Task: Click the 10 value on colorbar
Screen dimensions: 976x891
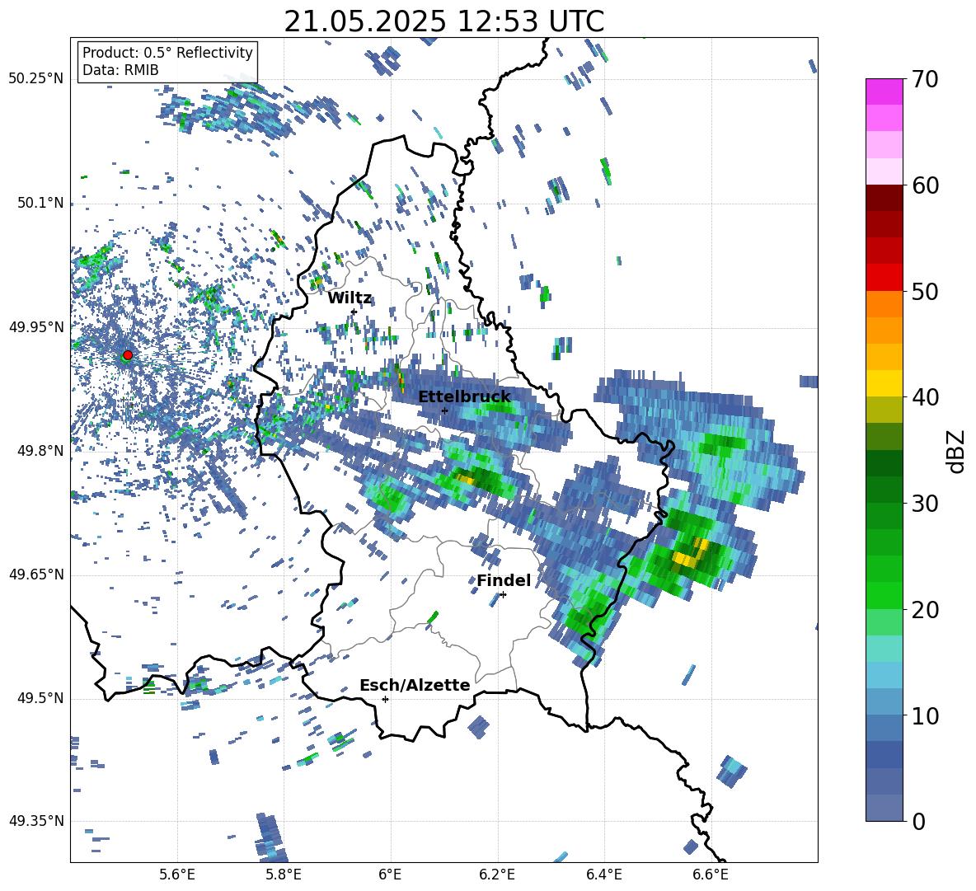Action: 924,715
